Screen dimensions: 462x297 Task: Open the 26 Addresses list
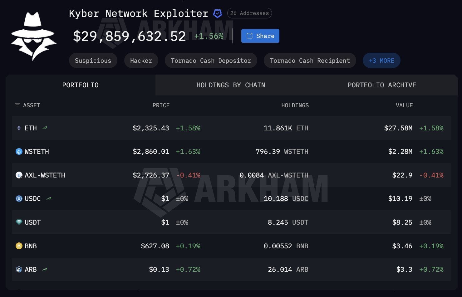(249, 13)
